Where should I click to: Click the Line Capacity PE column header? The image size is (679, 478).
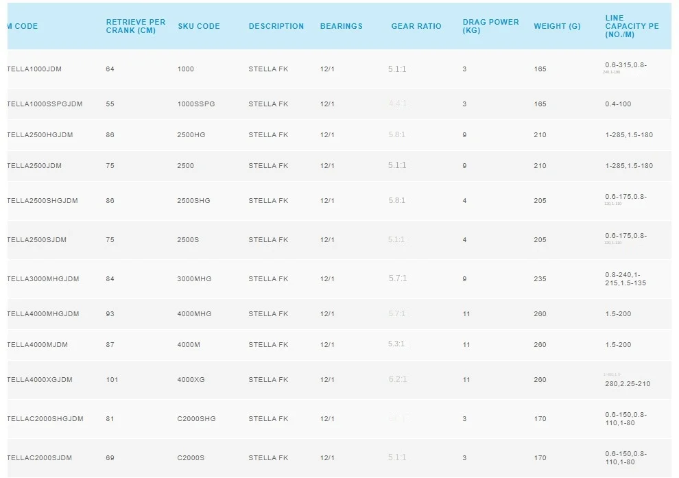click(x=632, y=26)
